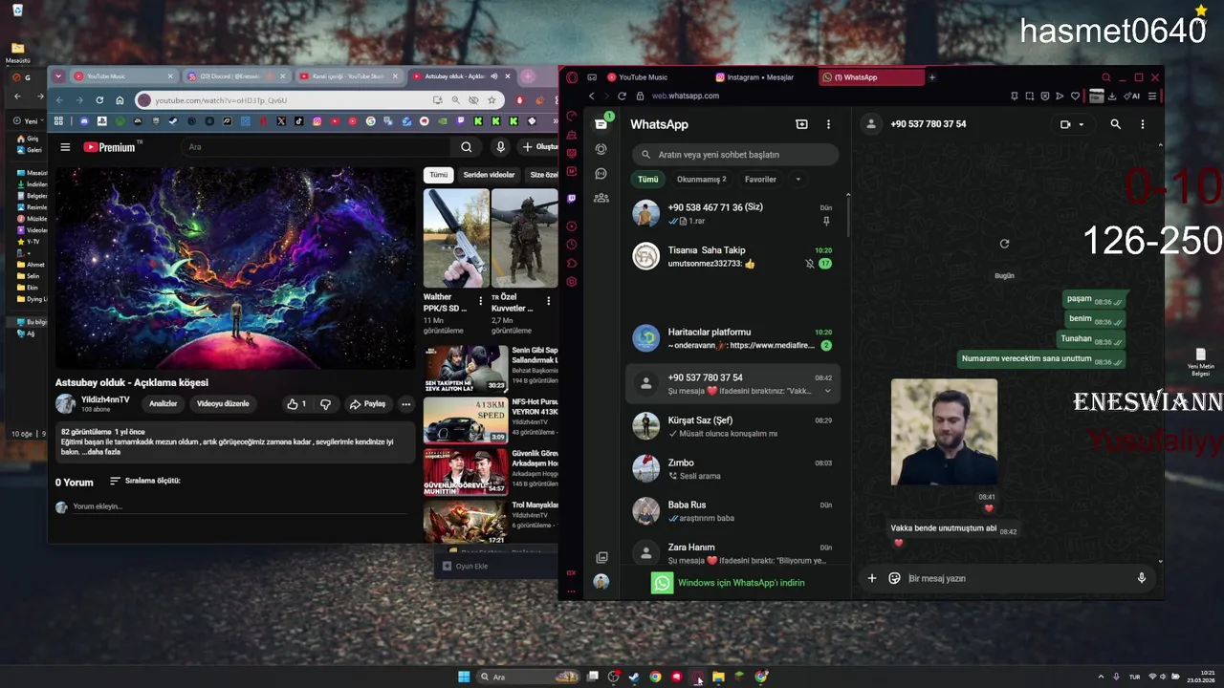Click WhatsApp chats icon with green badge
Screen dimensions: 1224x688
coord(601,124)
